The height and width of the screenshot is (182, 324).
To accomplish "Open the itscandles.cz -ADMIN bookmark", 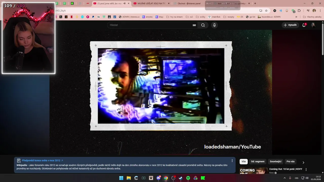I will point(269,17).
